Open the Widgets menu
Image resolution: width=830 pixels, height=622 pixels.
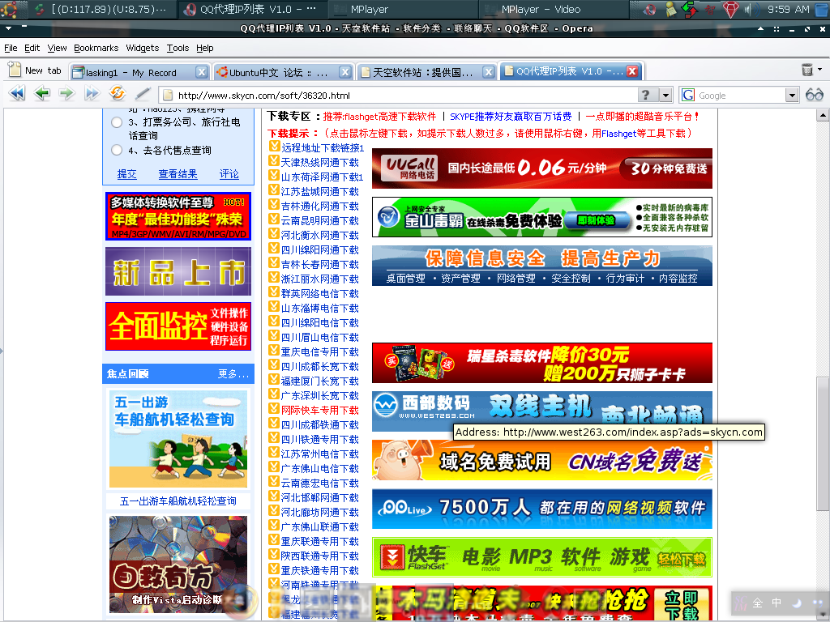pos(143,48)
